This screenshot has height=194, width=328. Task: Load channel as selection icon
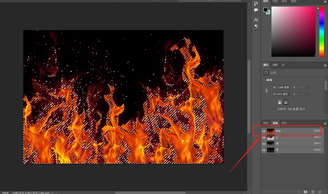pos(299,192)
